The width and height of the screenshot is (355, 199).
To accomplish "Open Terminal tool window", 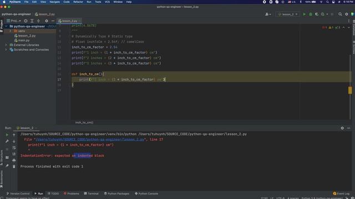I will [91, 193].
